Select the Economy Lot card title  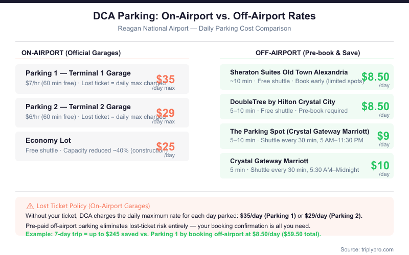pyautogui.click(x=48, y=140)
